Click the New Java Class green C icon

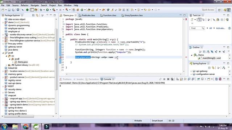click(82, 10)
